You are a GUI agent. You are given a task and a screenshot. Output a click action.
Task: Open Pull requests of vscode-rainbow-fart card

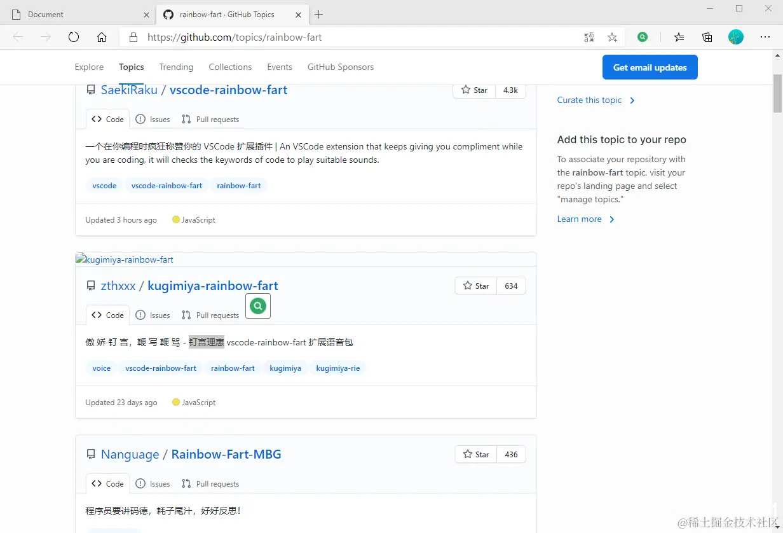(210, 120)
